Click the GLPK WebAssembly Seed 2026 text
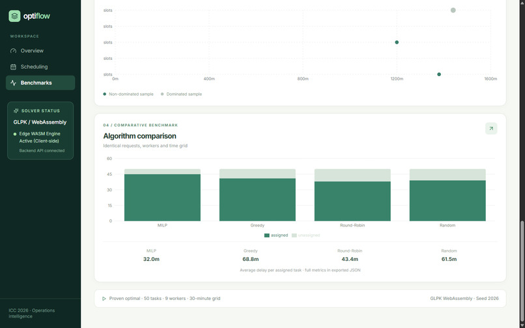The height and width of the screenshot is (328, 525). (464, 299)
